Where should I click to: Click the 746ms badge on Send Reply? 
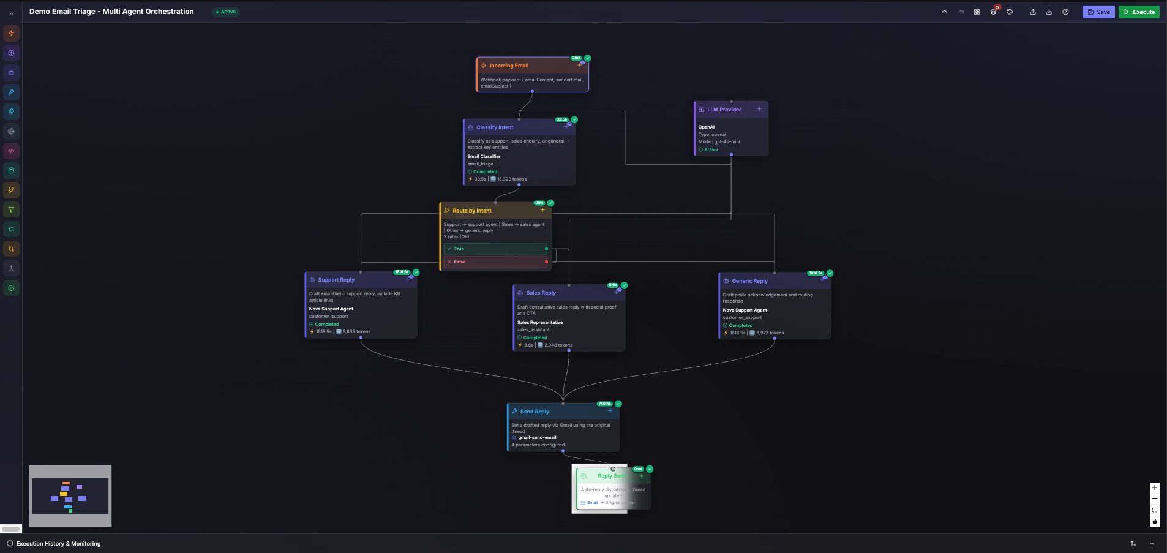(x=604, y=404)
